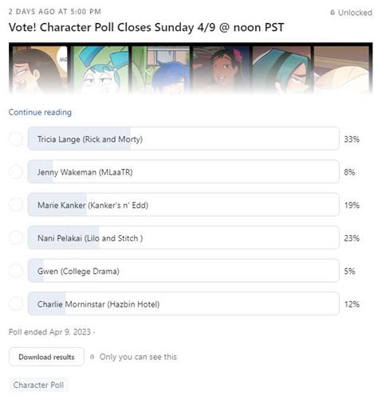Click the Charlie Morninstar poll option bar
Viewport: 378px width, 399px height.
tap(183, 303)
